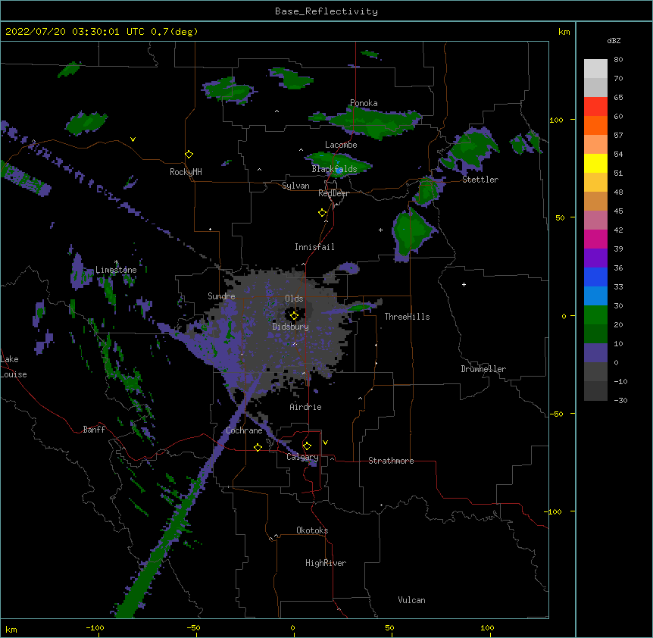Image resolution: width=653 pixels, height=638 pixels.
Task: Click the Sundre town label
Action: 221,296
